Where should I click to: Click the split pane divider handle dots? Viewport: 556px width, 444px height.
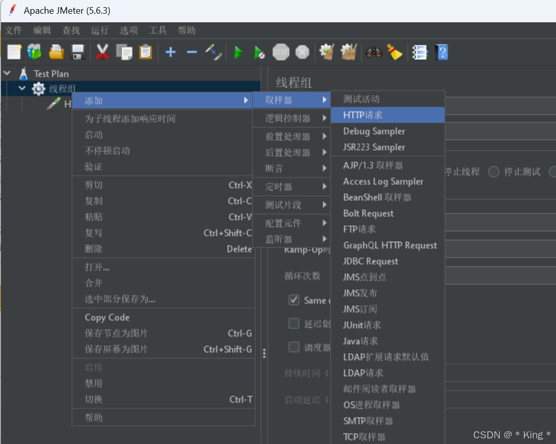click(x=264, y=353)
